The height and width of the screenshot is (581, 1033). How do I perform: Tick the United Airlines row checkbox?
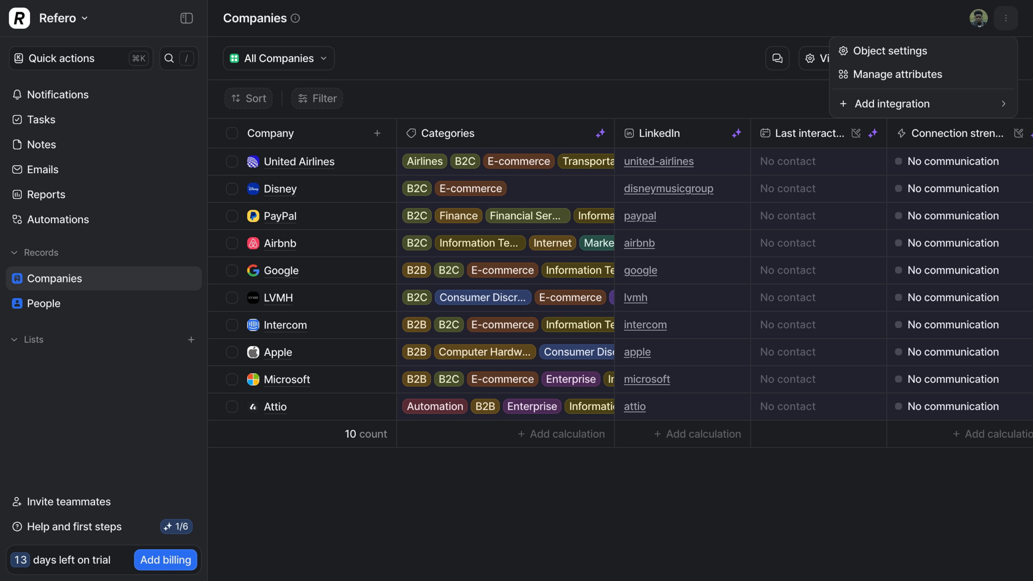[x=232, y=161]
